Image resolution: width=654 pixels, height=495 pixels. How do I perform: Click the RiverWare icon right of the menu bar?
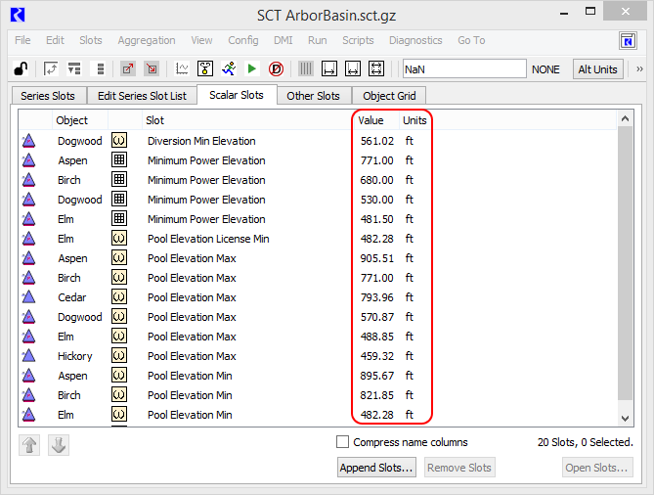click(x=628, y=41)
